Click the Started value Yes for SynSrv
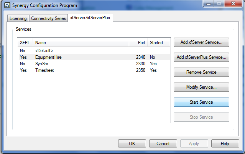Image resolution: width=245 pixels, height=154 pixels. (x=153, y=64)
